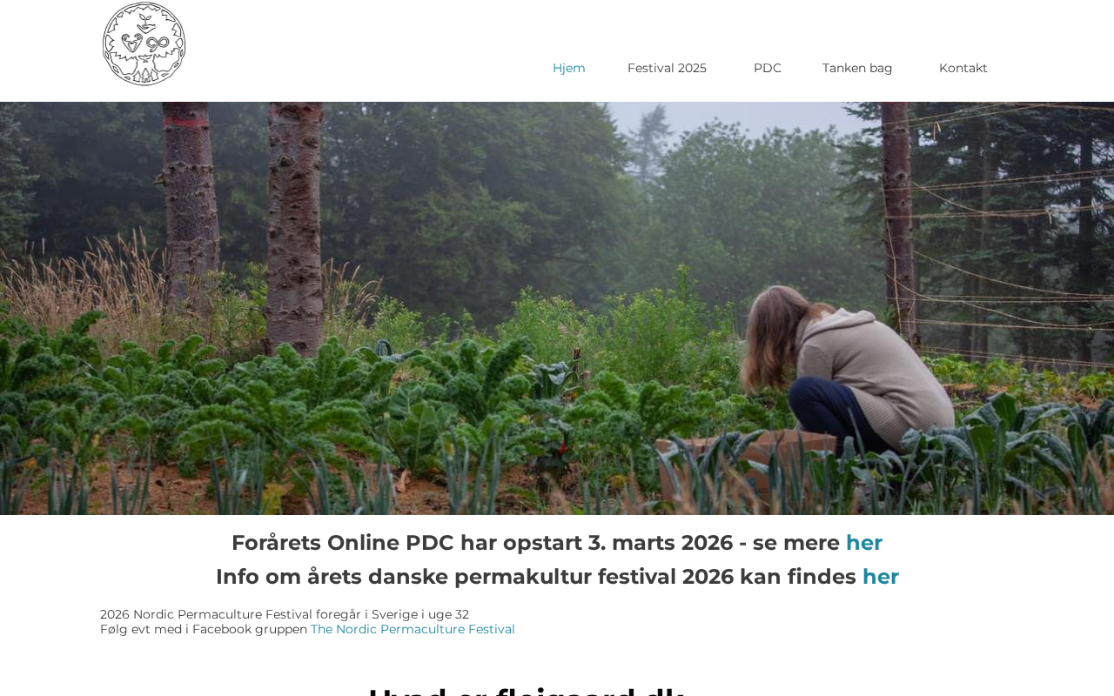Open the Tanken bag menu item

pyautogui.click(x=857, y=68)
